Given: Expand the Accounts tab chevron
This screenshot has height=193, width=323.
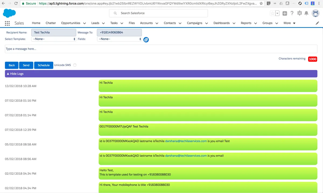Looking at the screenshot, I should 157,23.
